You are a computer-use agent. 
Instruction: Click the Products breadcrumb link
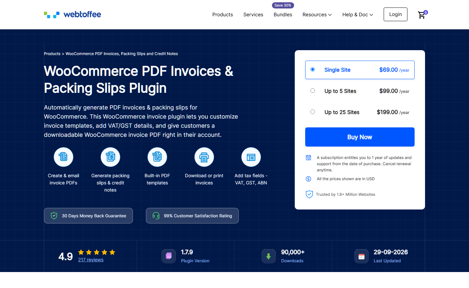tap(52, 54)
